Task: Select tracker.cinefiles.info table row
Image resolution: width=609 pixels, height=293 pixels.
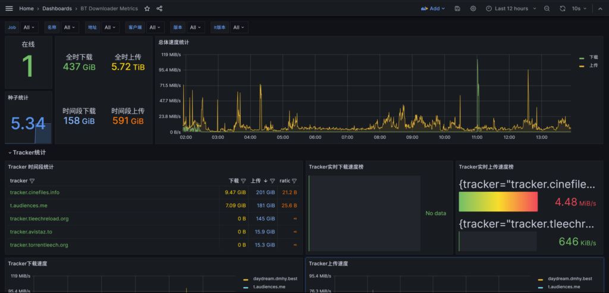Action: 153,192
